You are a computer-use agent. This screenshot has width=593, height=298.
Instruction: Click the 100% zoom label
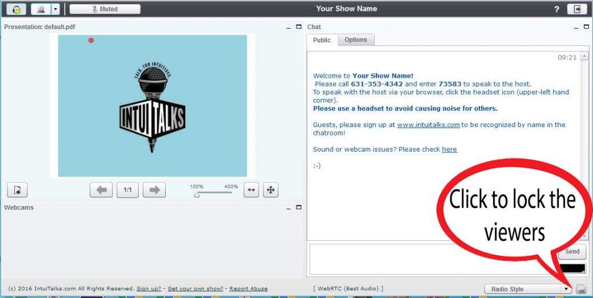coord(197,186)
